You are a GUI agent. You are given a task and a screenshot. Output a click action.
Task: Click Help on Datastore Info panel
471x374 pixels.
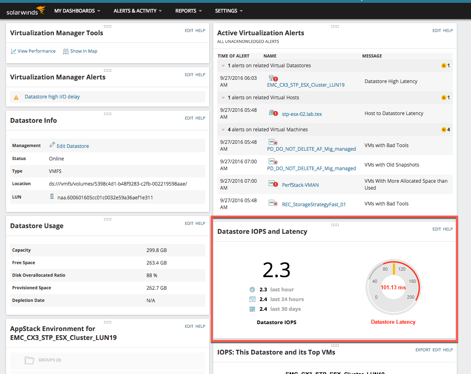[x=200, y=118]
